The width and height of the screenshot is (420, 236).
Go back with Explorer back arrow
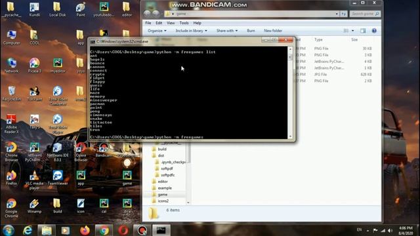(147, 14)
